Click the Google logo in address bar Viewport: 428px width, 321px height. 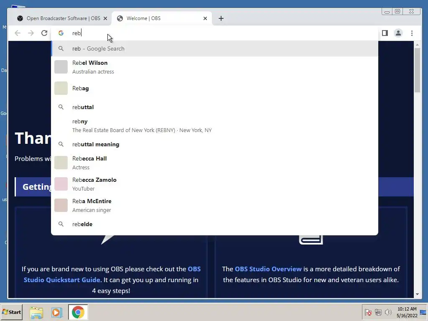[x=61, y=33]
